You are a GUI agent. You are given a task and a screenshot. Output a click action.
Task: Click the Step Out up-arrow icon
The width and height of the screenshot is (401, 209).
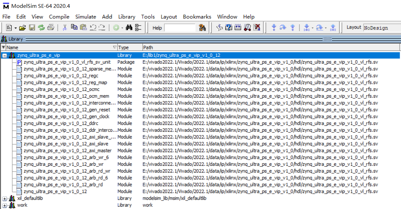[293, 28]
